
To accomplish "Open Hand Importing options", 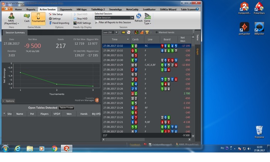I will (x=59, y=23).
